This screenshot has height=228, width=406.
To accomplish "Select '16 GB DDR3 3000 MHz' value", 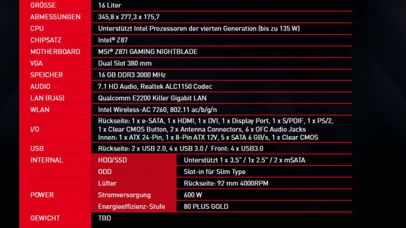I will [132, 75].
